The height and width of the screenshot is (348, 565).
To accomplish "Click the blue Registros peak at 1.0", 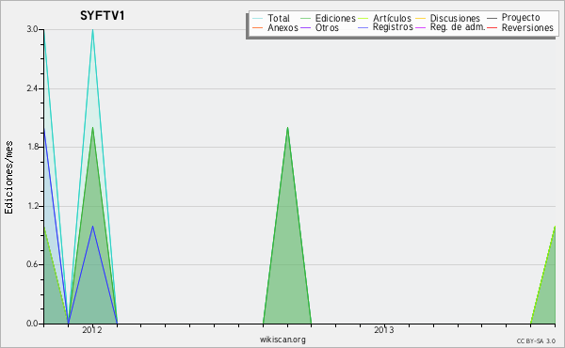I will pyautogui.click(x=92, y=227).
